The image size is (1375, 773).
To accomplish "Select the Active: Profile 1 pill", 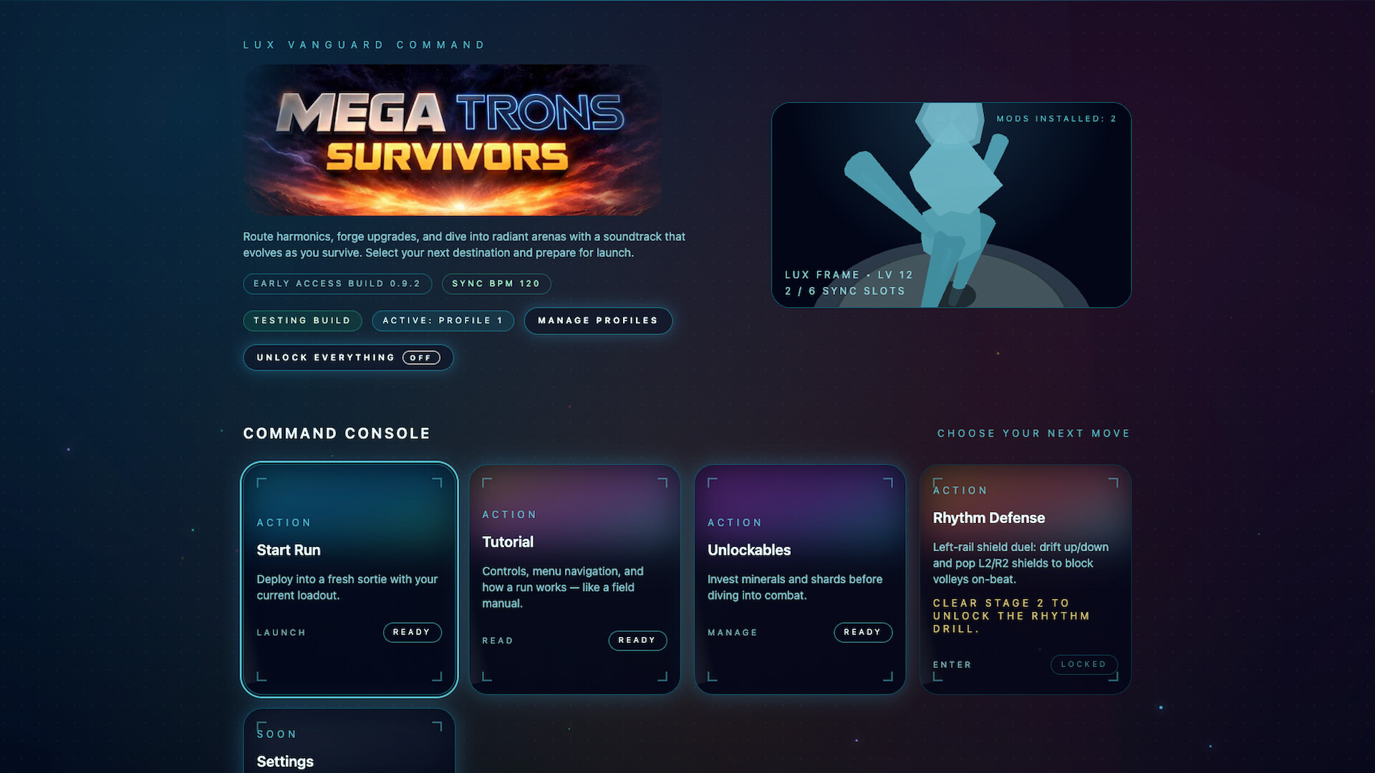I will (443, 321).
